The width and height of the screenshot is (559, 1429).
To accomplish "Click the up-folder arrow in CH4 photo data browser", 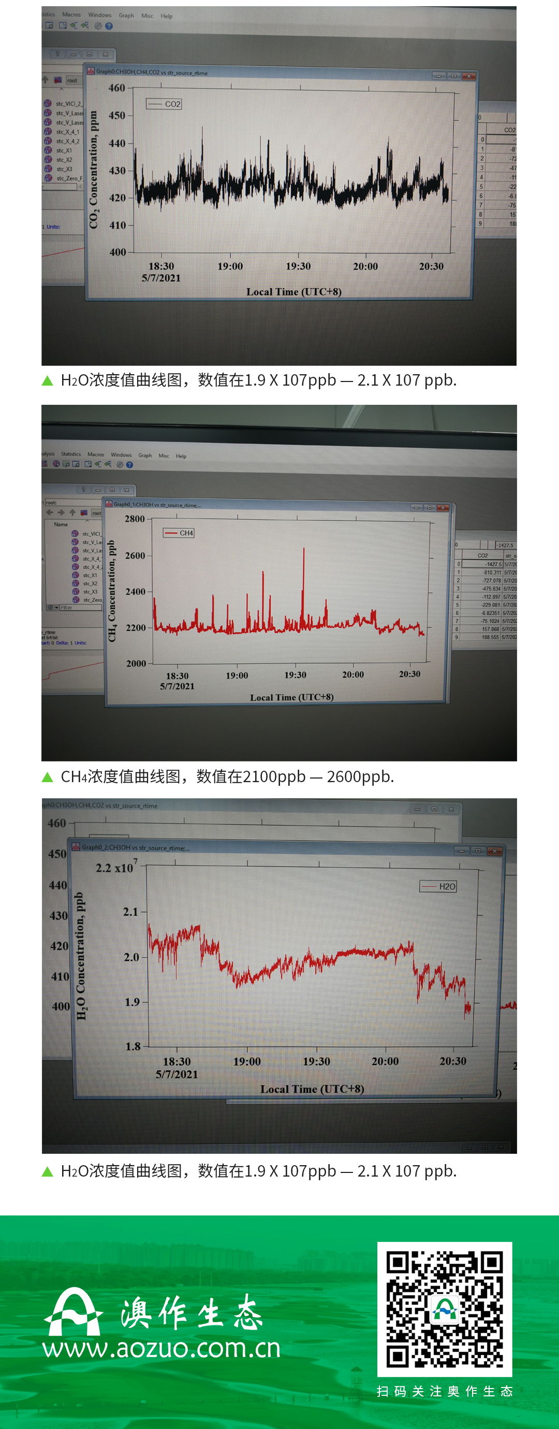I will pyautogui.click(x=72, y=512).
